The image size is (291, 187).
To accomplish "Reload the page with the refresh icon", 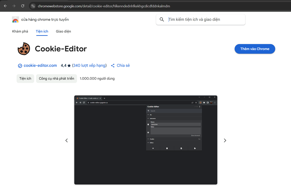I will pos(23,6).
